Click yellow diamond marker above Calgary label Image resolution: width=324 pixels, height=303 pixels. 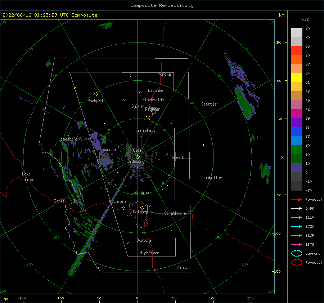tap(142, 208)
